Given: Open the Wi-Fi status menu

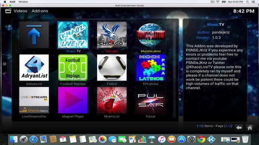Looking at the screenshot, I should [x=218, y=2].
